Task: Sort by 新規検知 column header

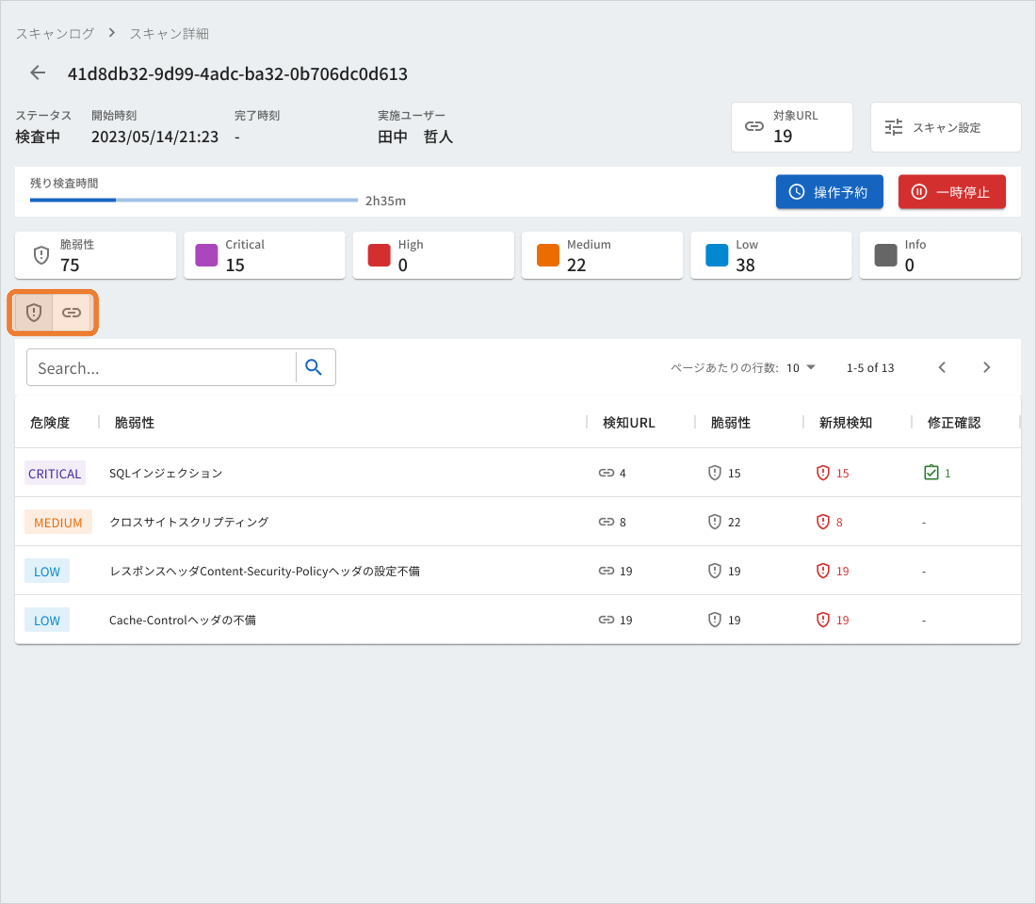Action: [x=846, y=423]
